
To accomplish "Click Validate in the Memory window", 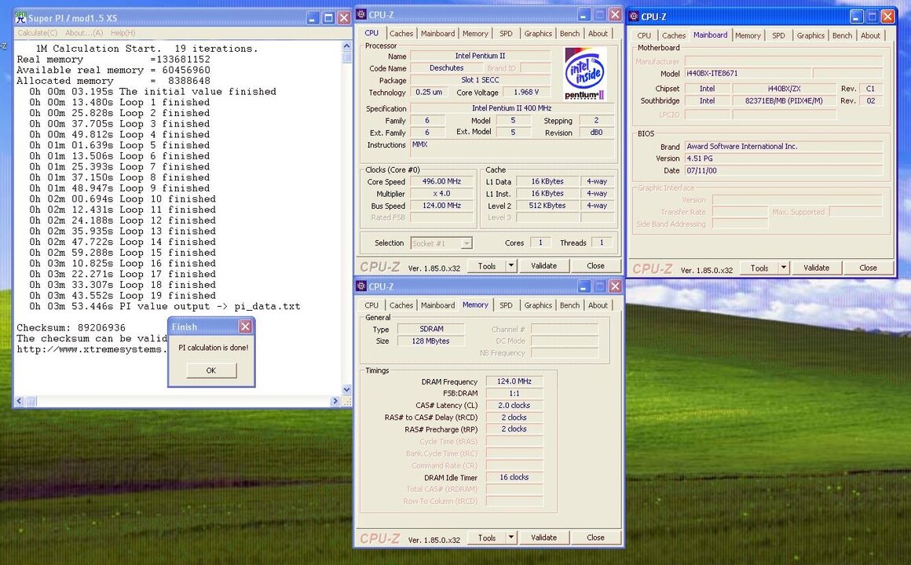I will point(543,538).
